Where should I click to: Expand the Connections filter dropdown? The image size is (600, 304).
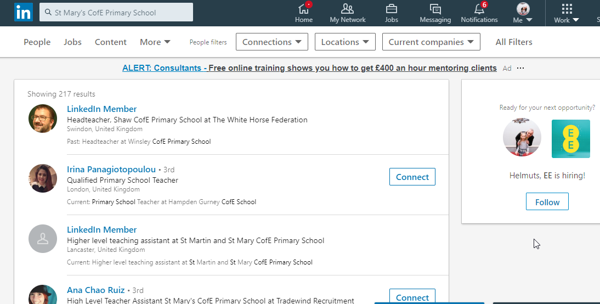pos(271,42)
